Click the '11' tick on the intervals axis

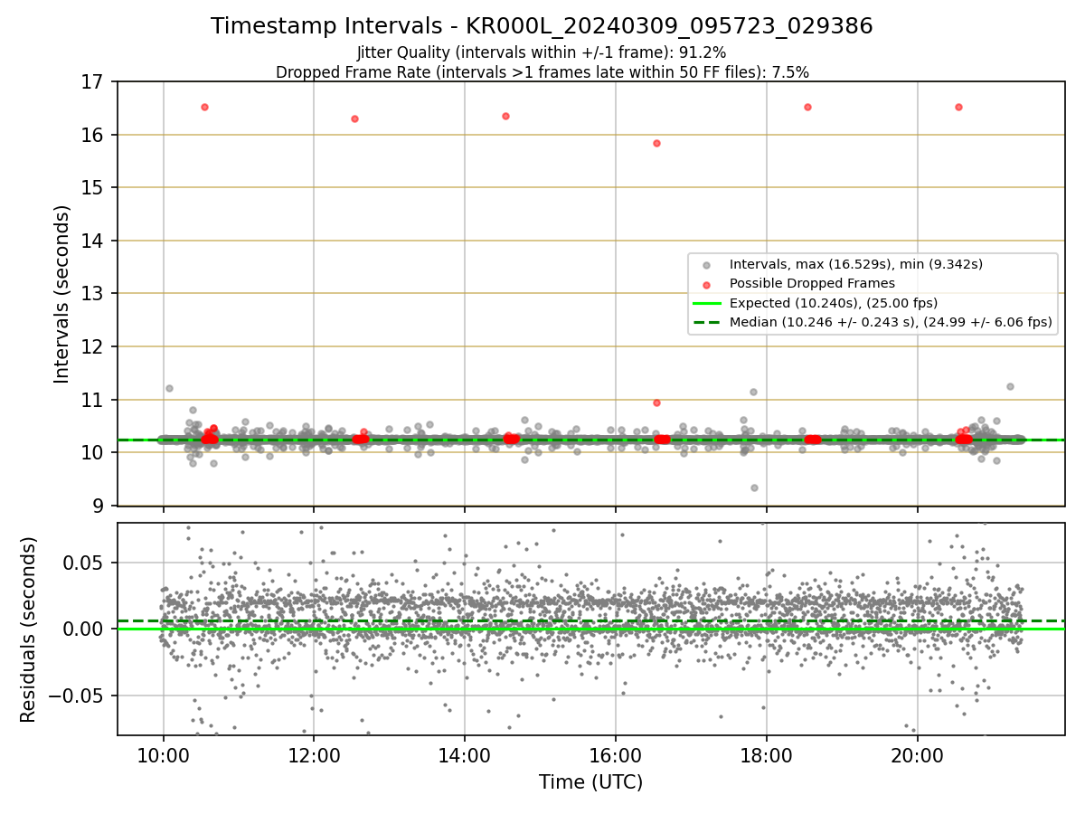tap(94, 400)
